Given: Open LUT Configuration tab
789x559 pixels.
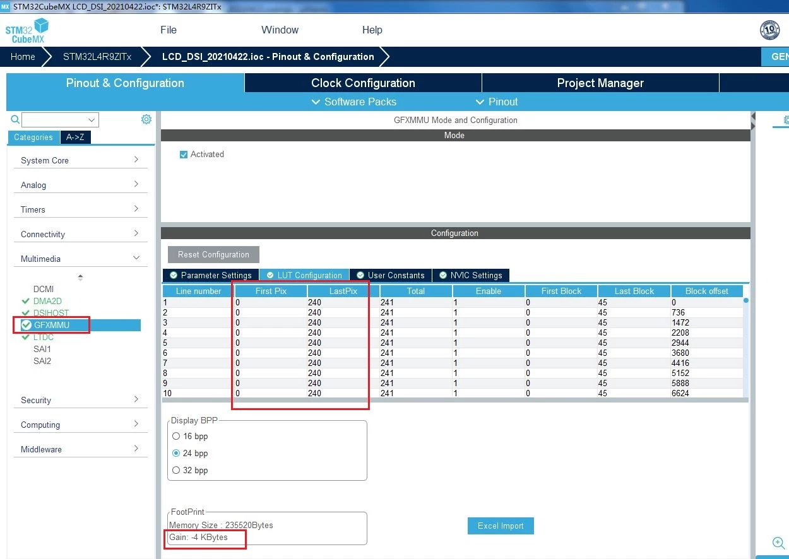Looking at the screenshot, I should click(x=304, y=275).
